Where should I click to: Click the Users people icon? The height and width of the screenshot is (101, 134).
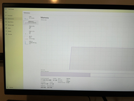point(6,28)
